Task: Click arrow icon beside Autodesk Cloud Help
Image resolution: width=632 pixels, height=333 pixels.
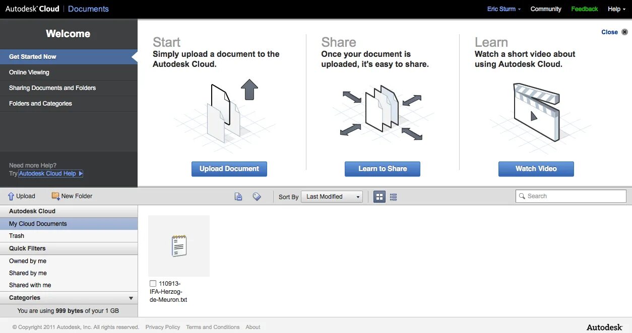Action: [x=81, y=174]
